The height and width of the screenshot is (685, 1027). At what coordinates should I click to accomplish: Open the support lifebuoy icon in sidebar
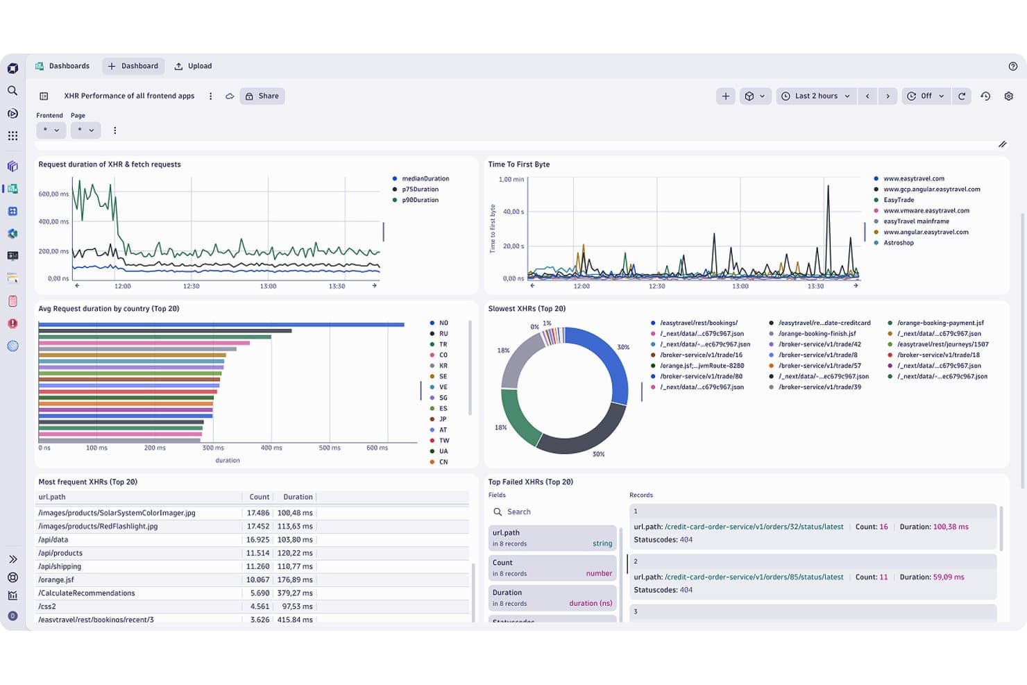(12, 577)
